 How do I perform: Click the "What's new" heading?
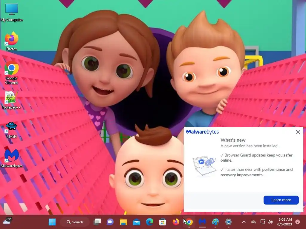coord(233,140)
